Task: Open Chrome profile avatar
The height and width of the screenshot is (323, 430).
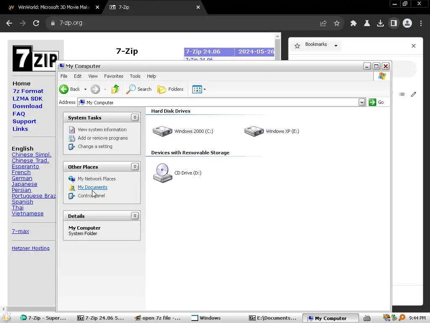Action: 407,24
